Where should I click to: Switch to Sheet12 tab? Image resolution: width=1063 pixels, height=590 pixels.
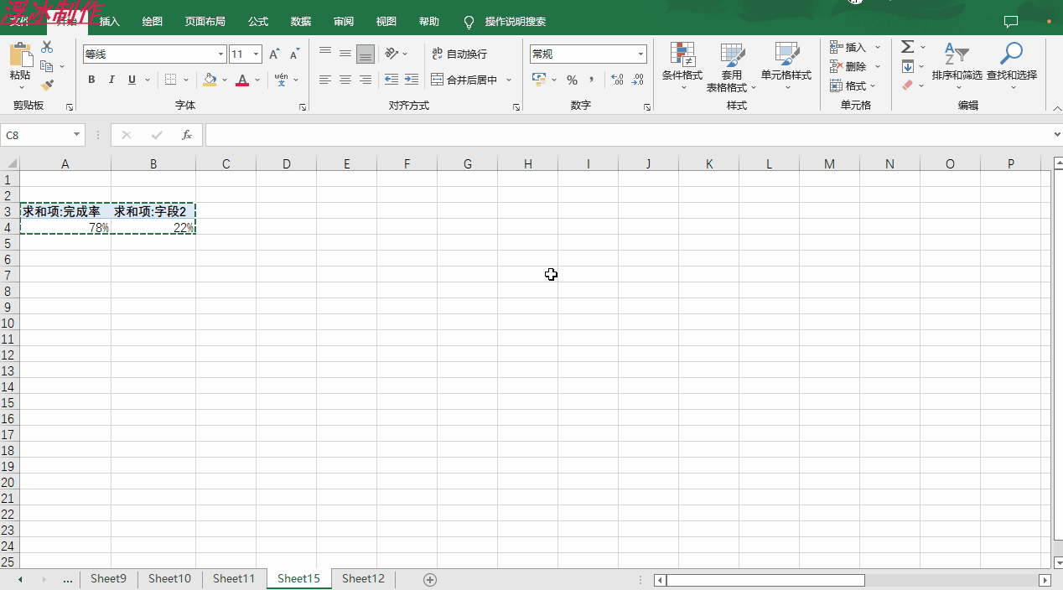363,579
